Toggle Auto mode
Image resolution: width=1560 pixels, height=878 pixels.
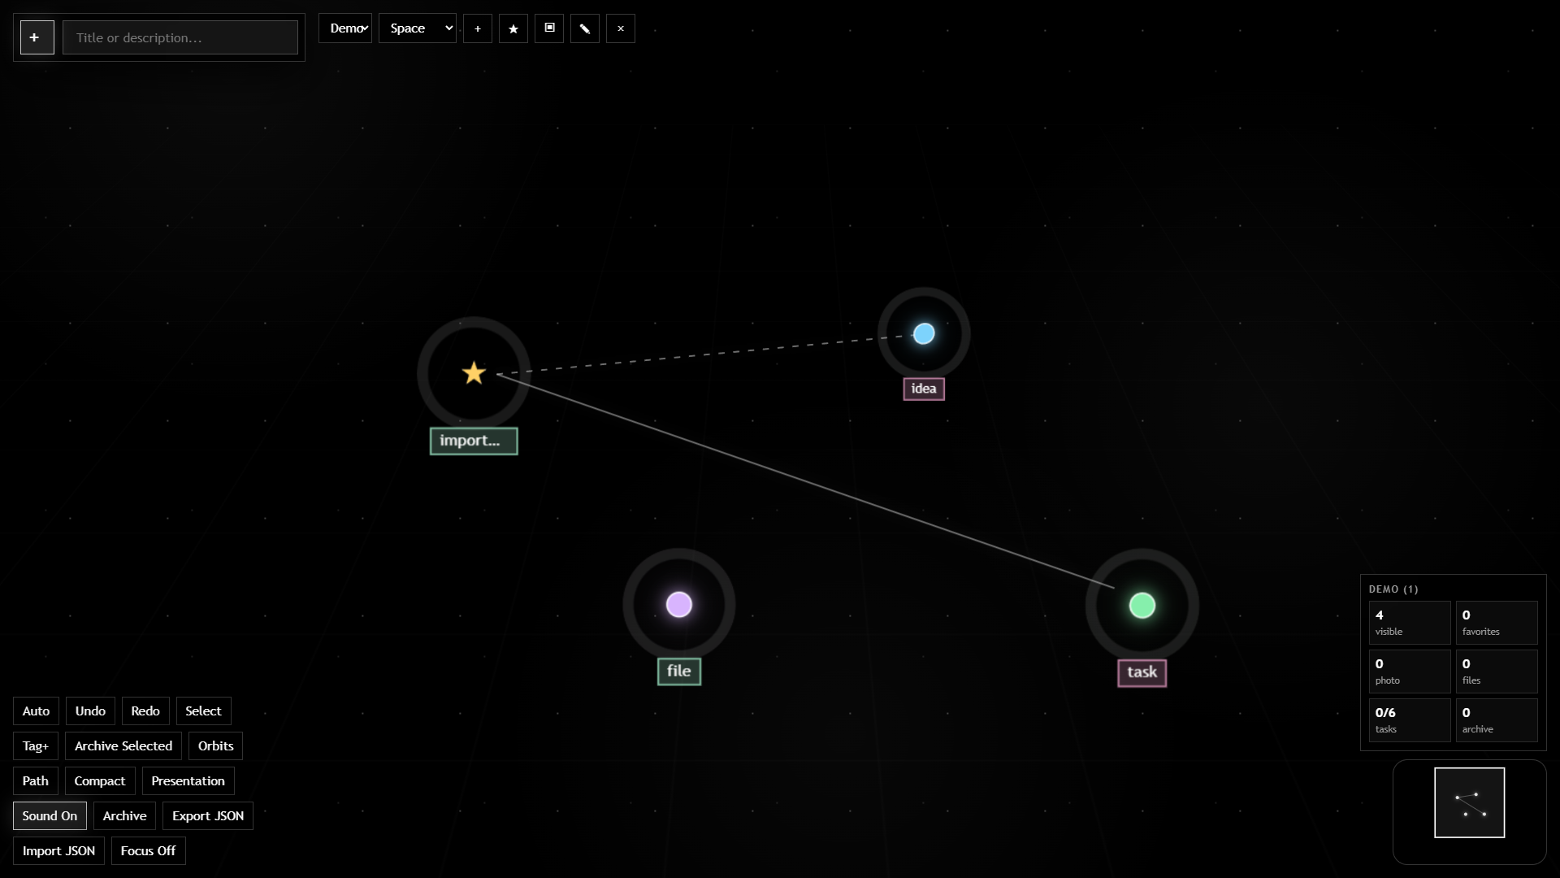tap(36, 711)
